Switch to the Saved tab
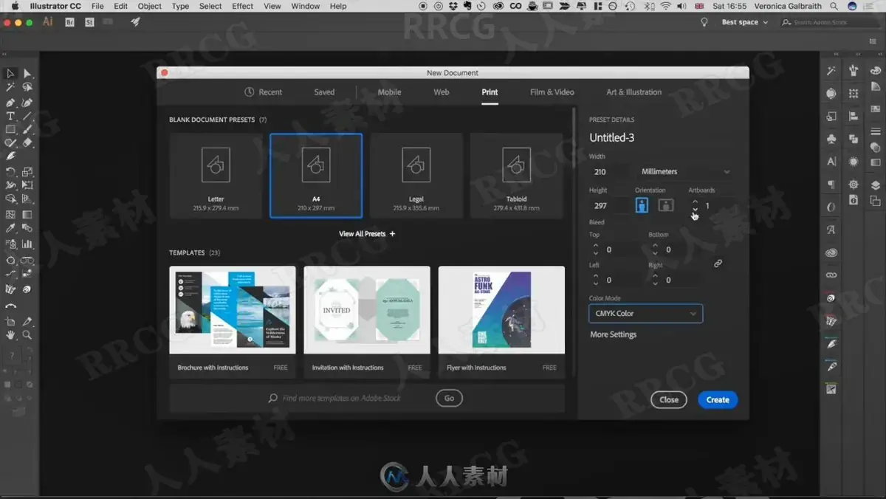The image size is (886, 499). click(324, 92)
